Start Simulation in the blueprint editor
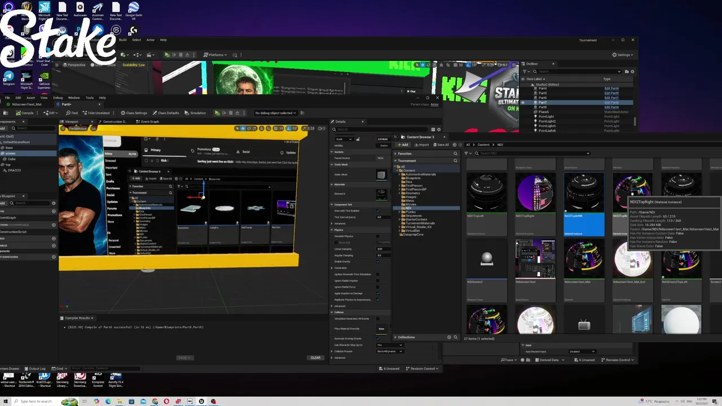The image size is (722, 406). pyautogui.click(x=195, y=113)
